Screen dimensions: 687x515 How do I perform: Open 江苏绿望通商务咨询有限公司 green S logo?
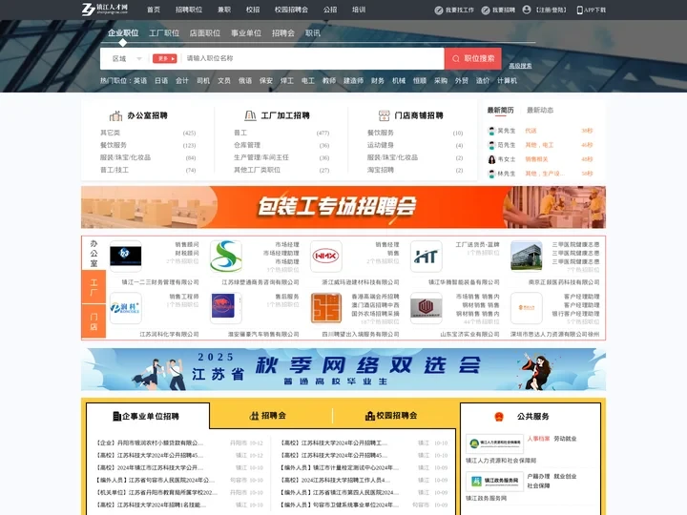pyautogui.click(x=226, y=257)
